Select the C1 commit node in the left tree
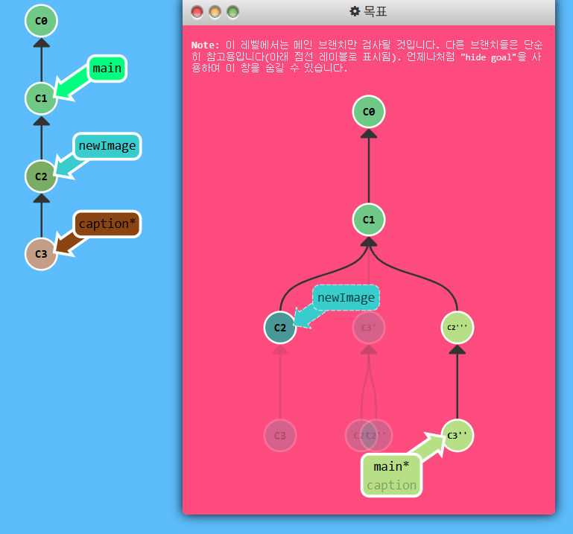 (x=41, y=98)
